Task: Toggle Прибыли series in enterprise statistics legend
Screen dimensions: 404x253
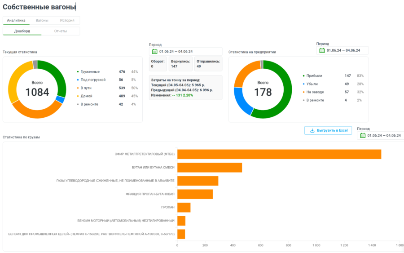Action: 314,76
